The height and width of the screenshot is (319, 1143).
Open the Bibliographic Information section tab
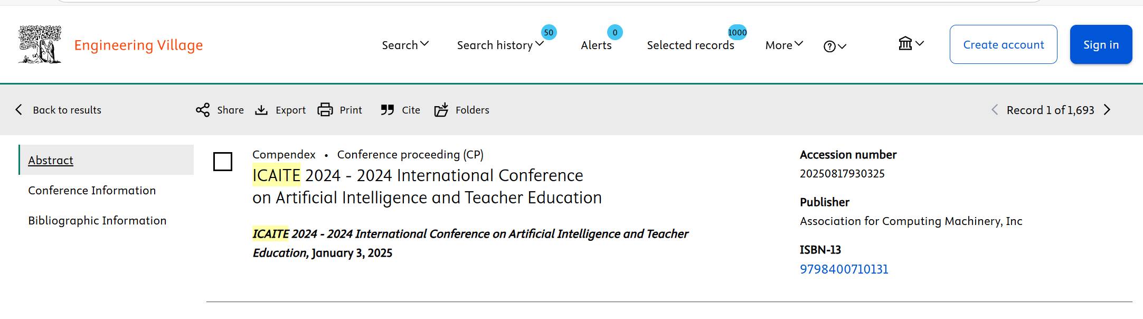pyautogui.click(x=97, y=220)
